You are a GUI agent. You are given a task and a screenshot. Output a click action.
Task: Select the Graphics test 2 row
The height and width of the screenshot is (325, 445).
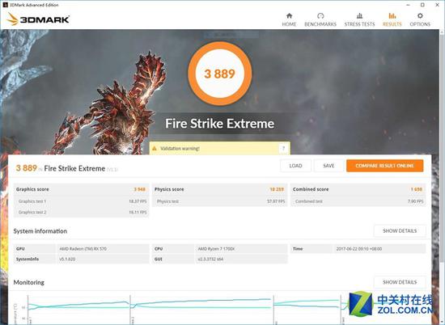click(81, 212)
